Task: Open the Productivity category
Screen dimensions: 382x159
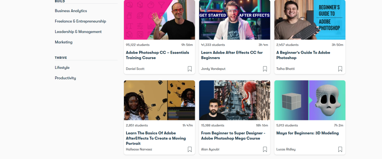Action: (65, 78)
